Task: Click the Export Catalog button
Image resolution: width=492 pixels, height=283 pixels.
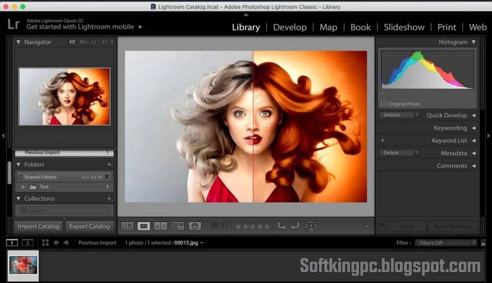Action: coord(90,226)
